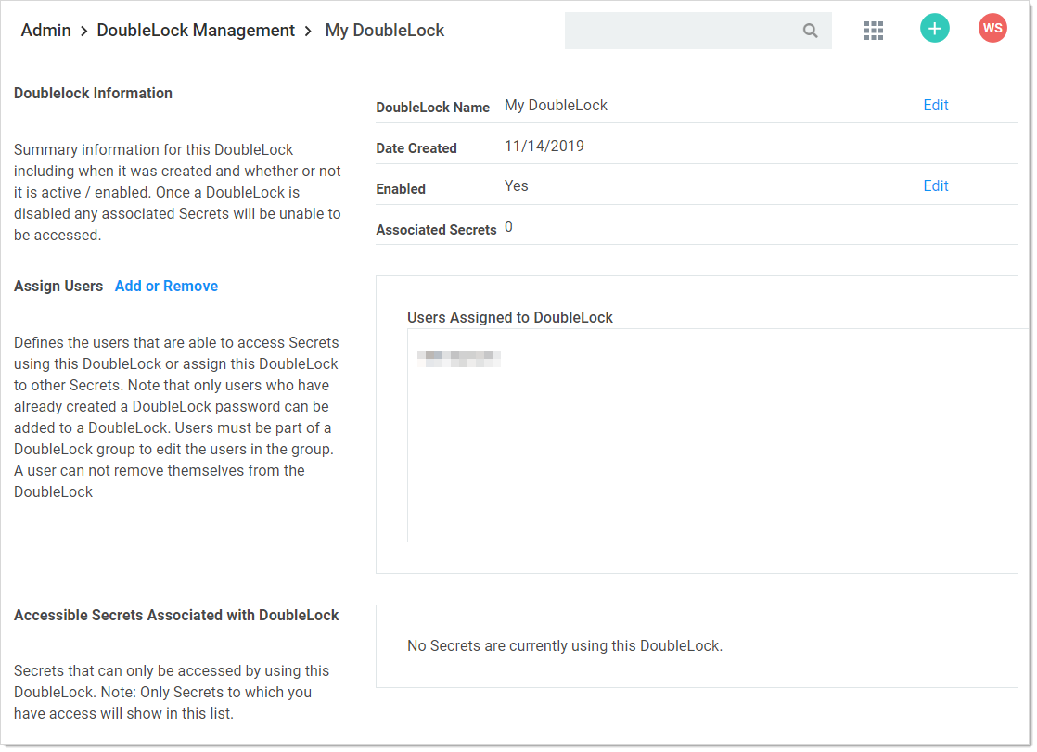Click the Assign Users heading
The height and width of the screenshot is (752, 1037).
coord(58,286)
